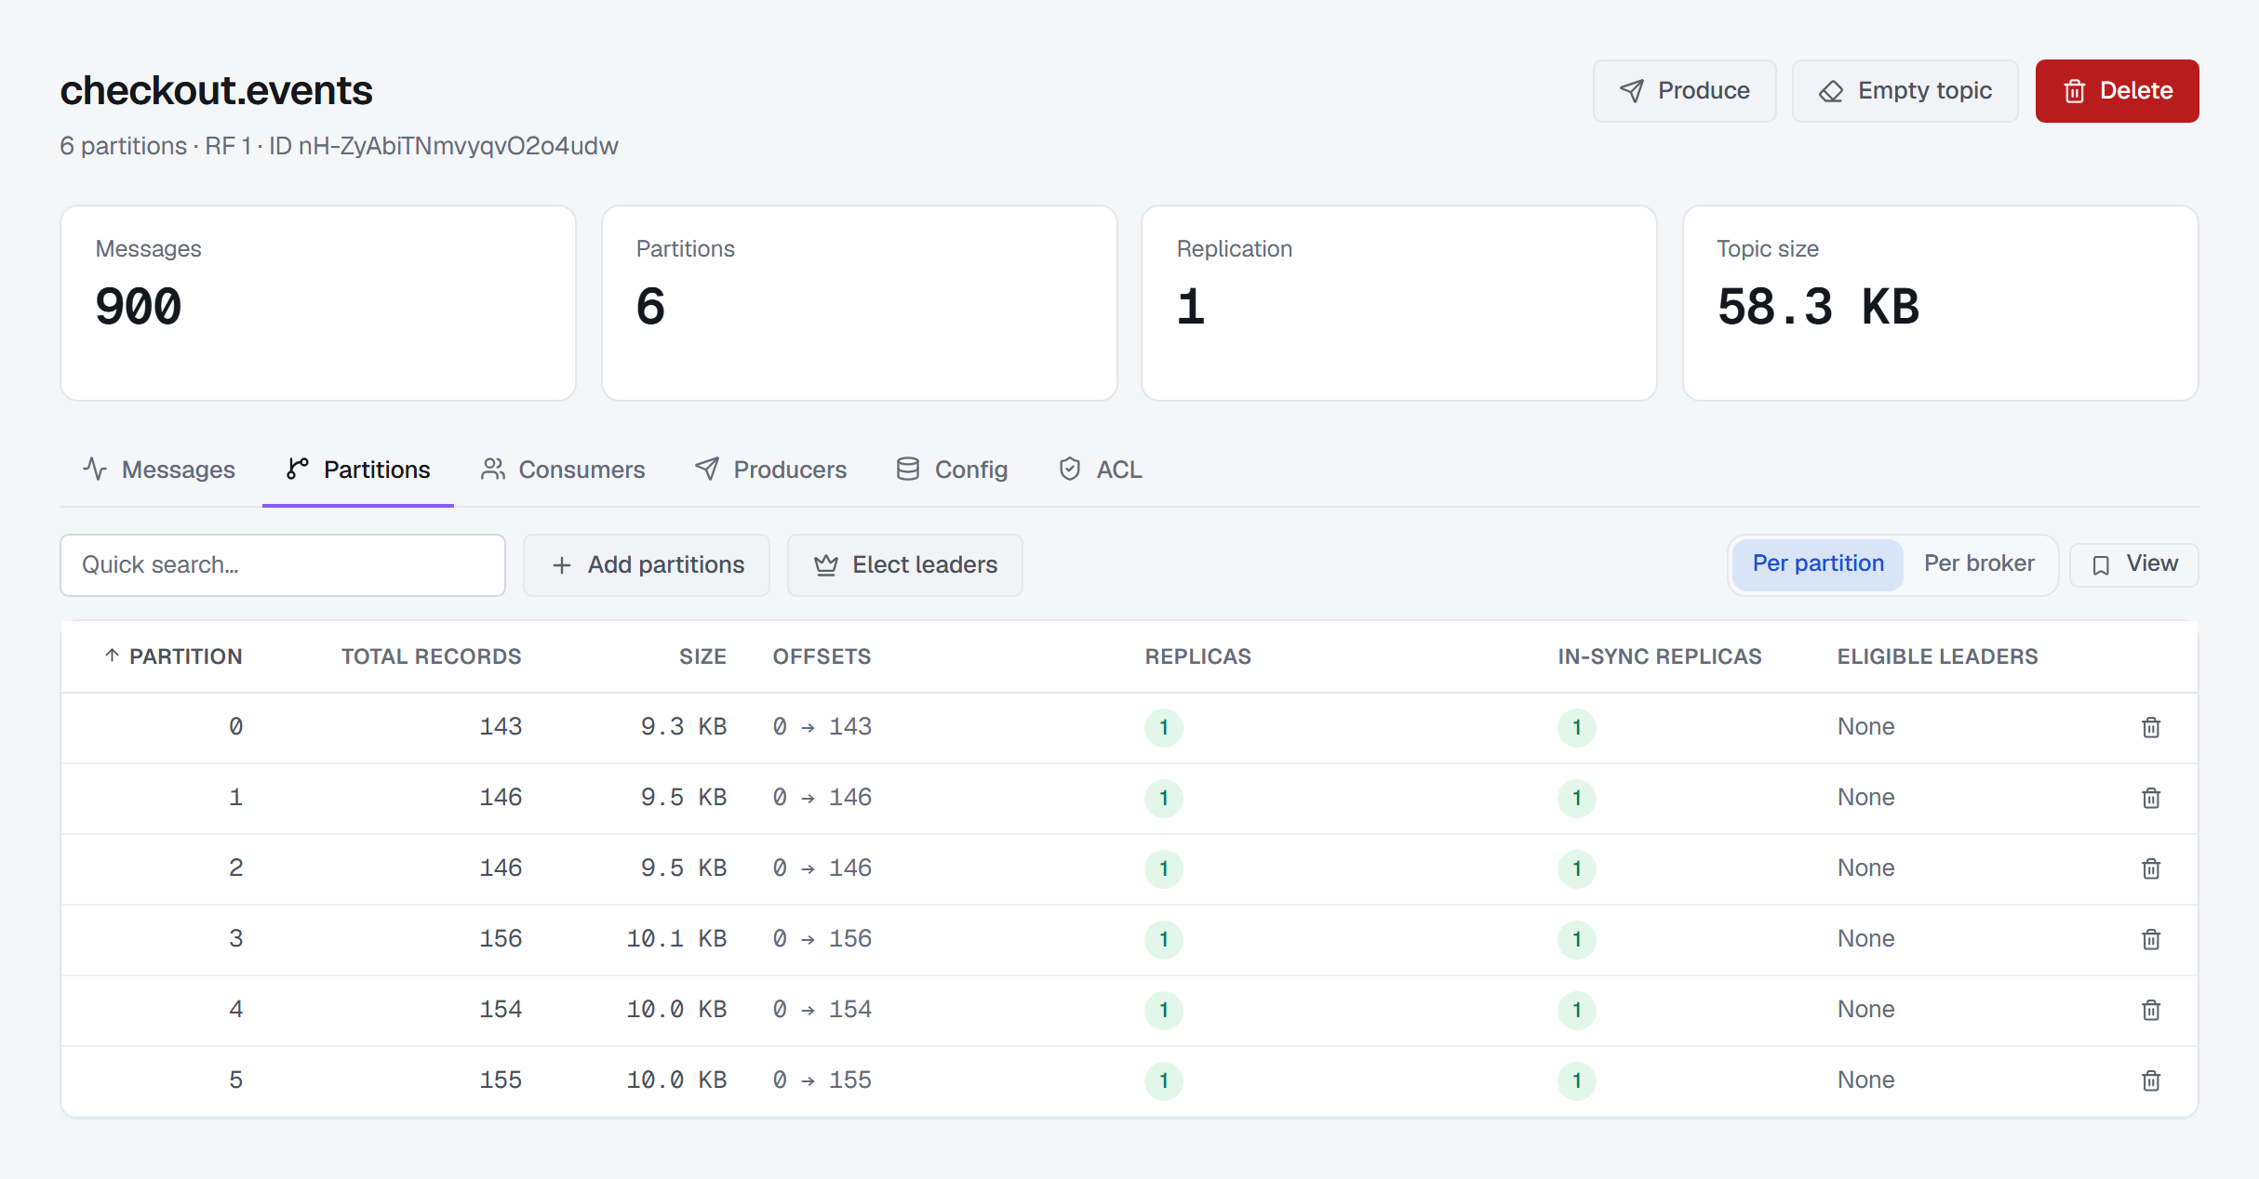Click total records value 143
This screenshot has height=1179, width=2259.
tap(501, 726)
